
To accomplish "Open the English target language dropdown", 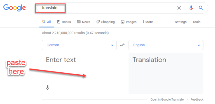I will pyautogui.click(x=166, y=45).
